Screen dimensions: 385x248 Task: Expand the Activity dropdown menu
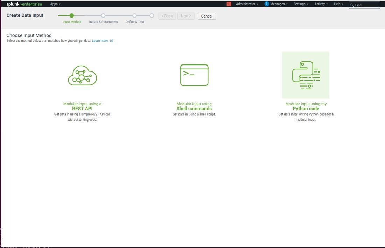coord(321,4)
